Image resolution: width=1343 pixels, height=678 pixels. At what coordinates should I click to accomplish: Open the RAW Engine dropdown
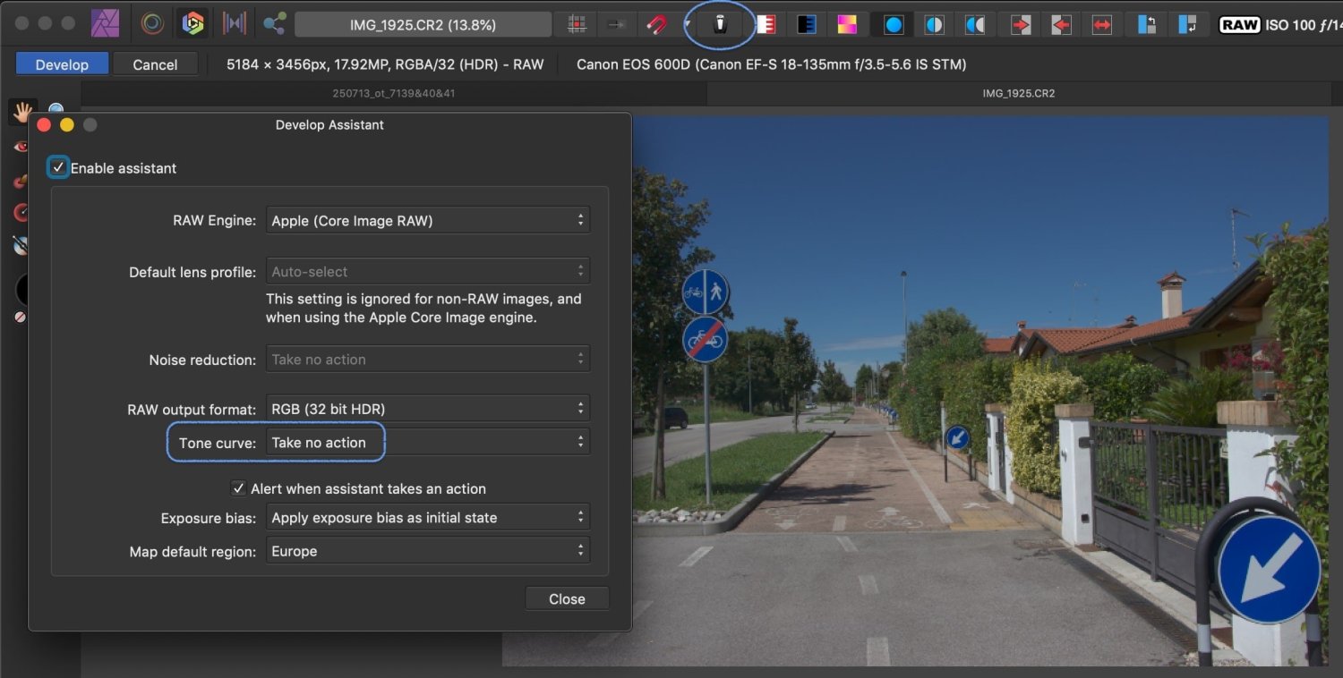(x=428, y=220)
